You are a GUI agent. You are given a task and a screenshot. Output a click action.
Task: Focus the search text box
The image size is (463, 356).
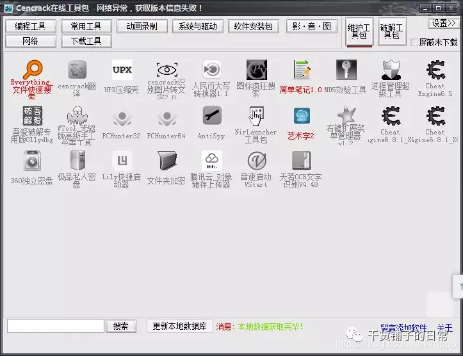(x=56, y=326)
